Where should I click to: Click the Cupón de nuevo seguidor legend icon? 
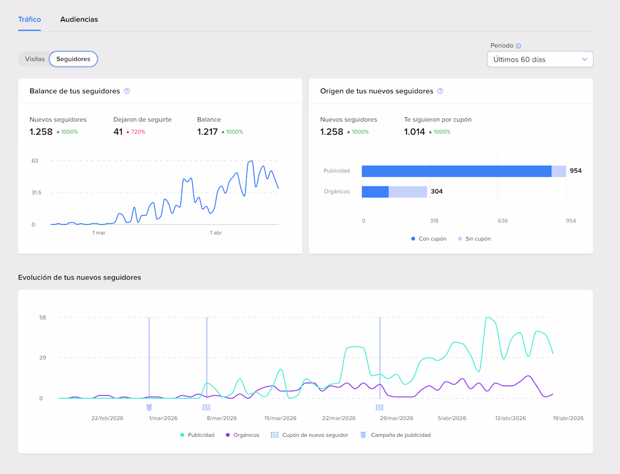(274, 435)
